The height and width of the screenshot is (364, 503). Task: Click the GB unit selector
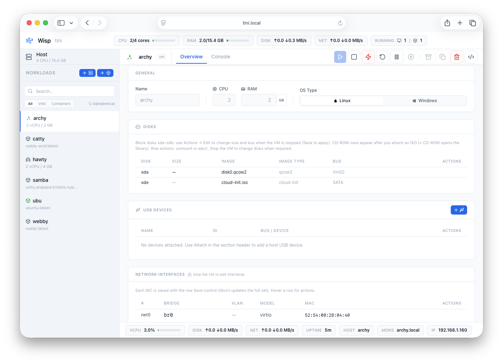pyautogui.click(x=282, y=100)
